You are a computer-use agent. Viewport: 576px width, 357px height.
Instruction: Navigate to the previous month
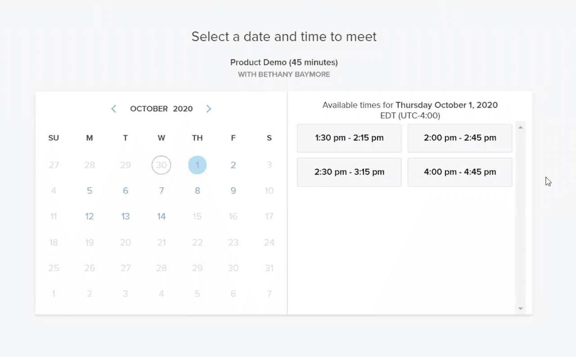tap(113, 108)
